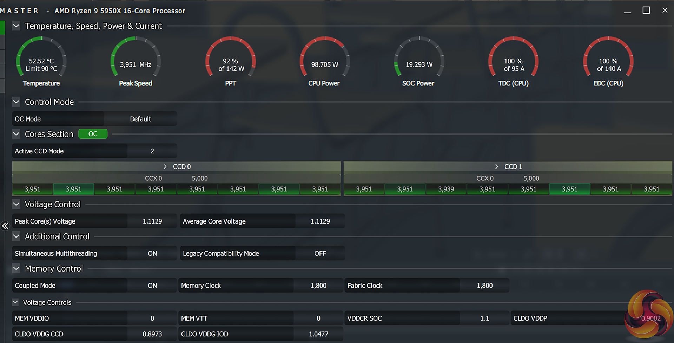Click the CLDO VDDG IOD value 1.0477
The image size is (674, 343).
click(318, 334)
